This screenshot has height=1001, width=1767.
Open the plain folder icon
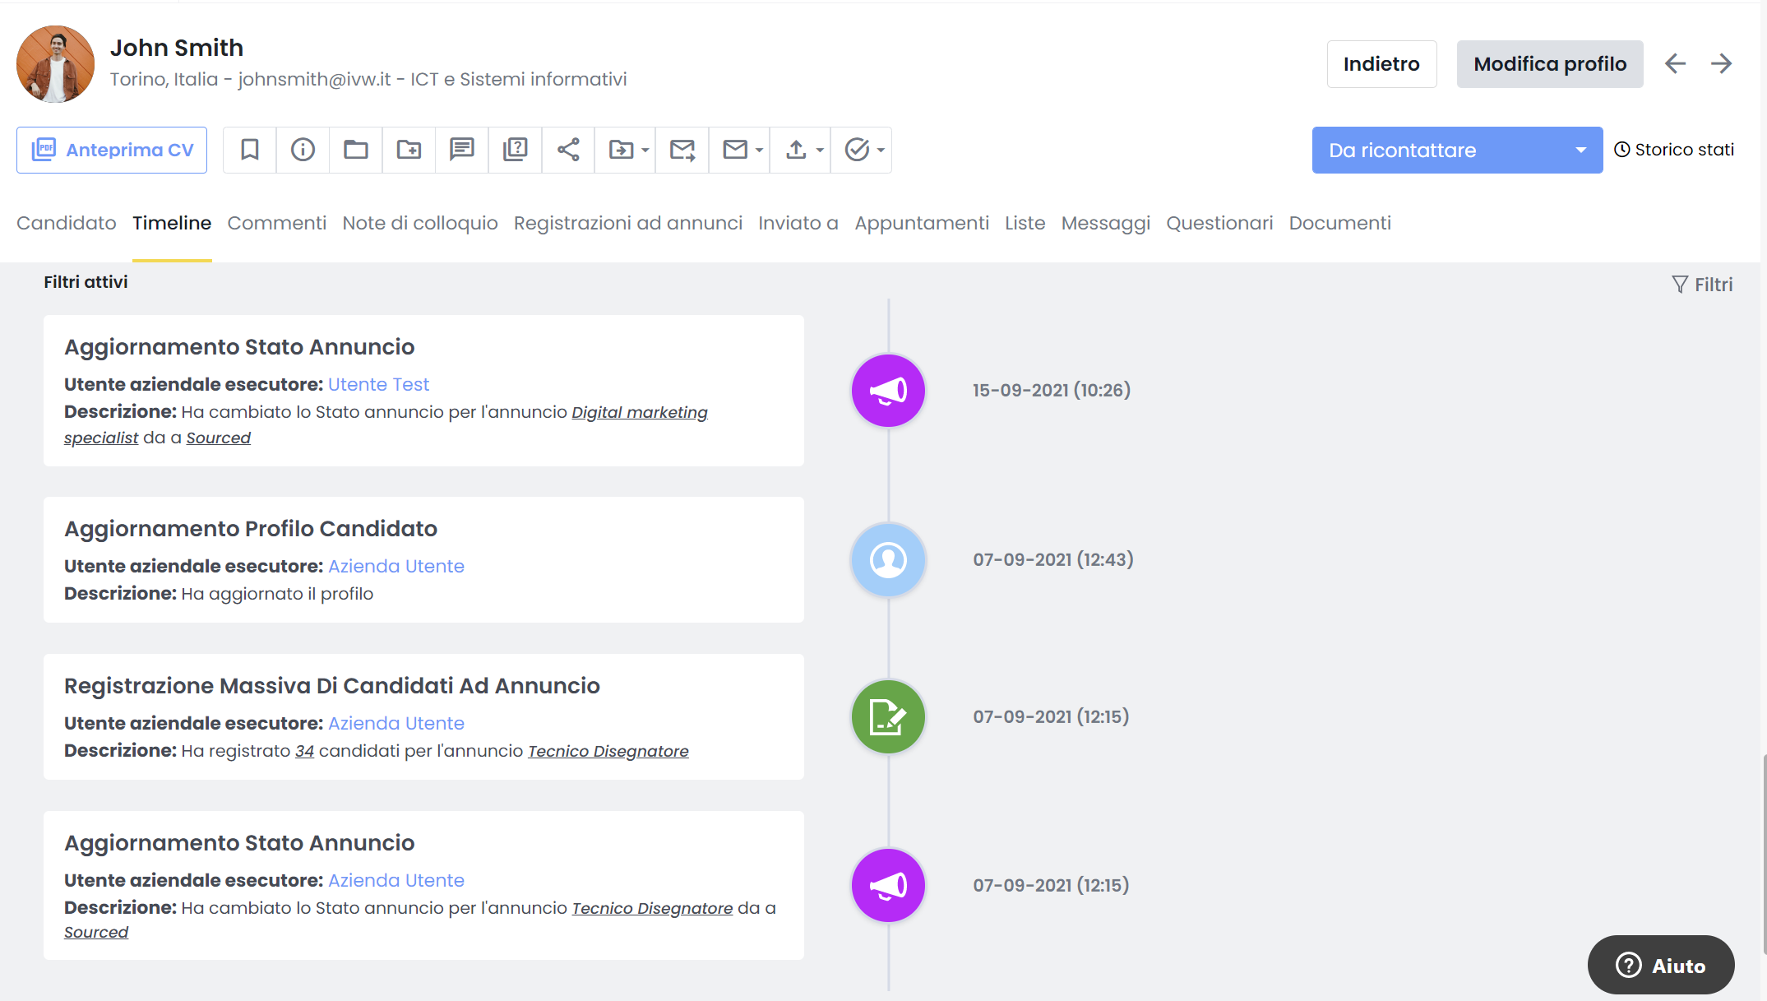[x=356, y=150]
